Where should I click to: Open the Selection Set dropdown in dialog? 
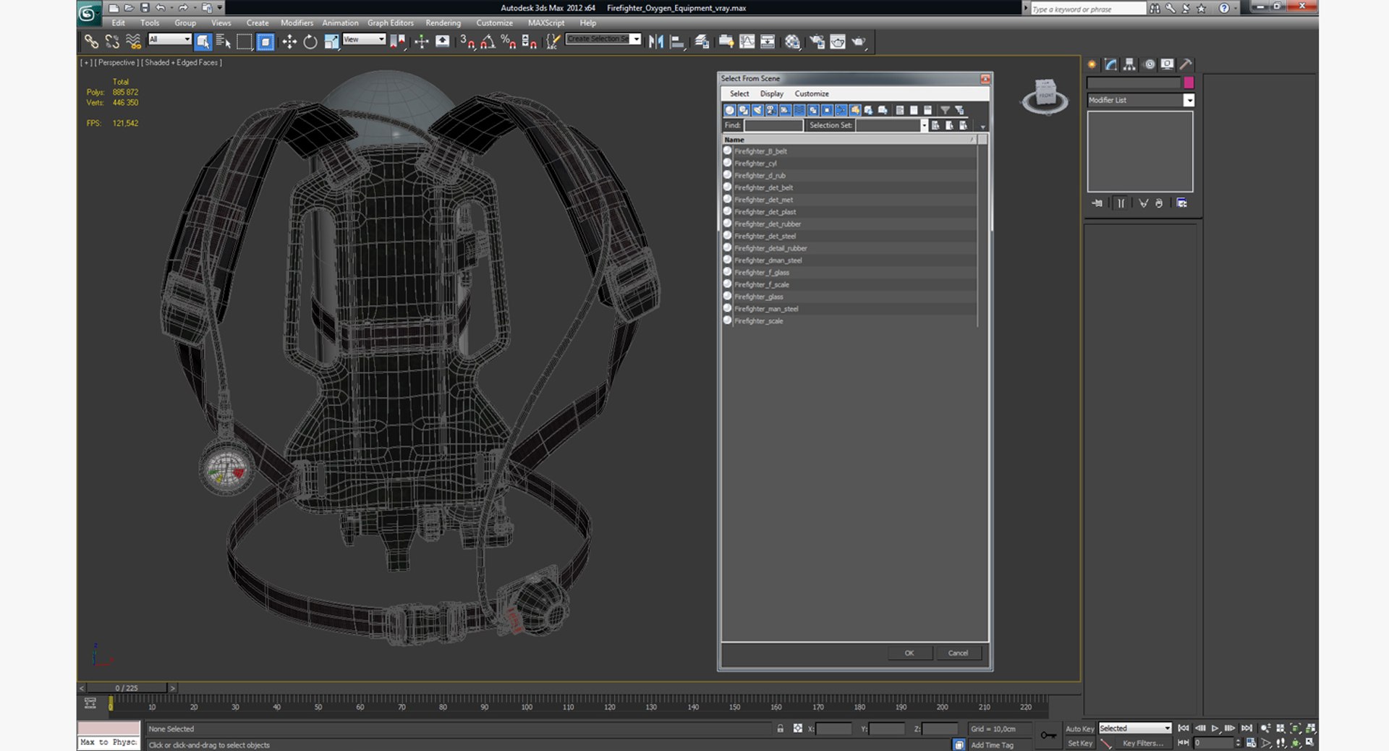point(923,126)
